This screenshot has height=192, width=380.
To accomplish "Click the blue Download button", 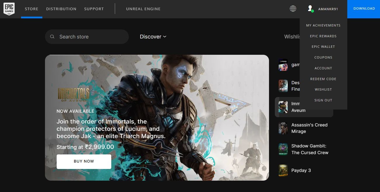I will tap(364, 9).
